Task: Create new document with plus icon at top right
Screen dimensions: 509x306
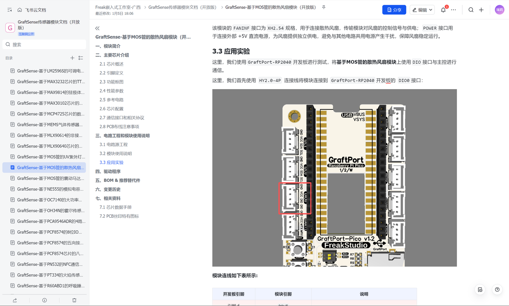Action: pos(481,10)
